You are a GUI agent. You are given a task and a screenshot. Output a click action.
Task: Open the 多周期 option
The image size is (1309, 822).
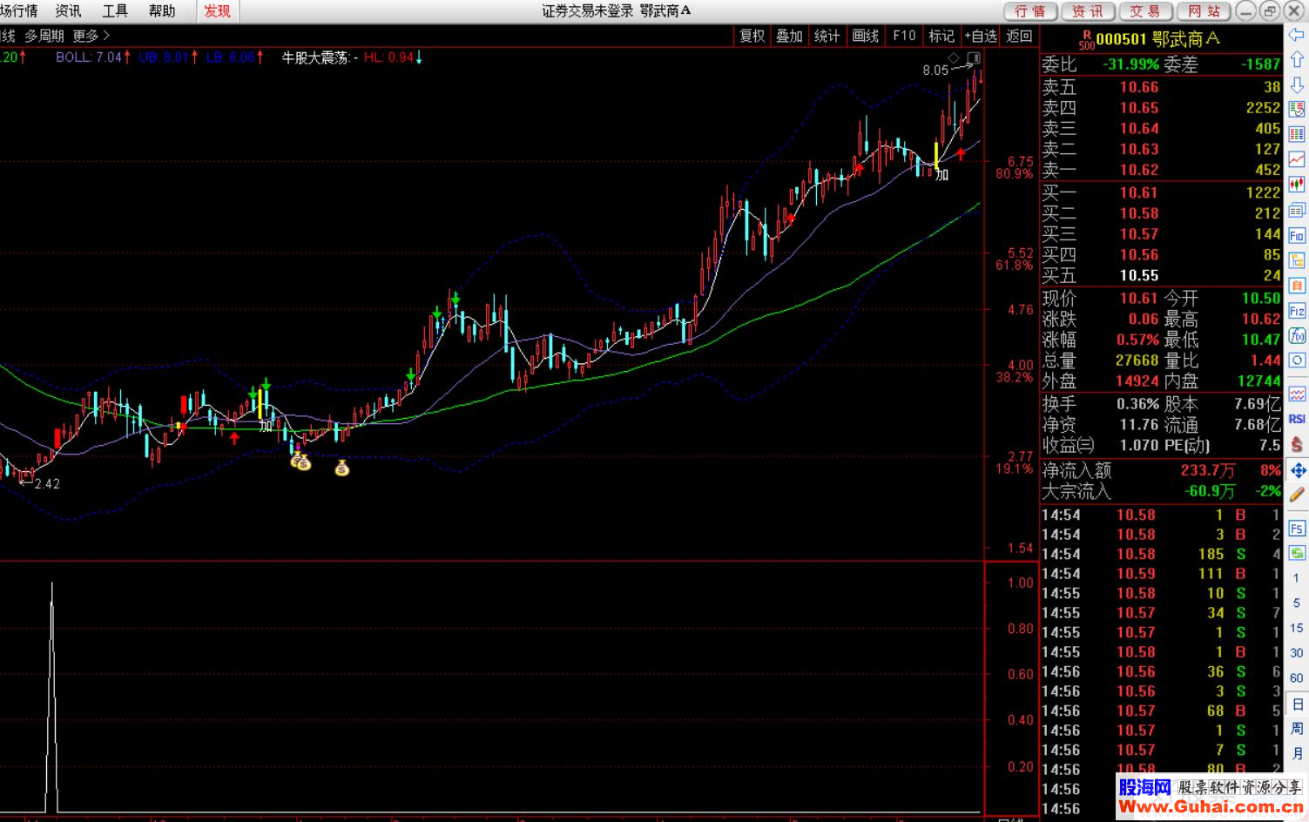[44, 36]
